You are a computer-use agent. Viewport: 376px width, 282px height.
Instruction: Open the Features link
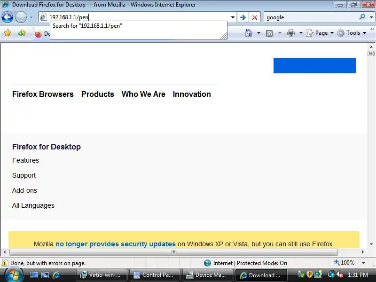point(26,160)
